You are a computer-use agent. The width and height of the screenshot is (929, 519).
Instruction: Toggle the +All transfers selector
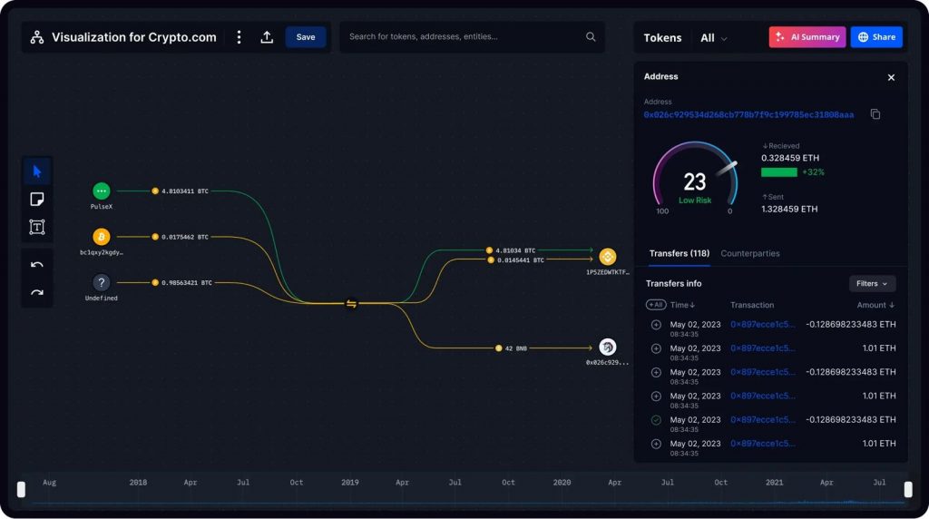point(655,305)
